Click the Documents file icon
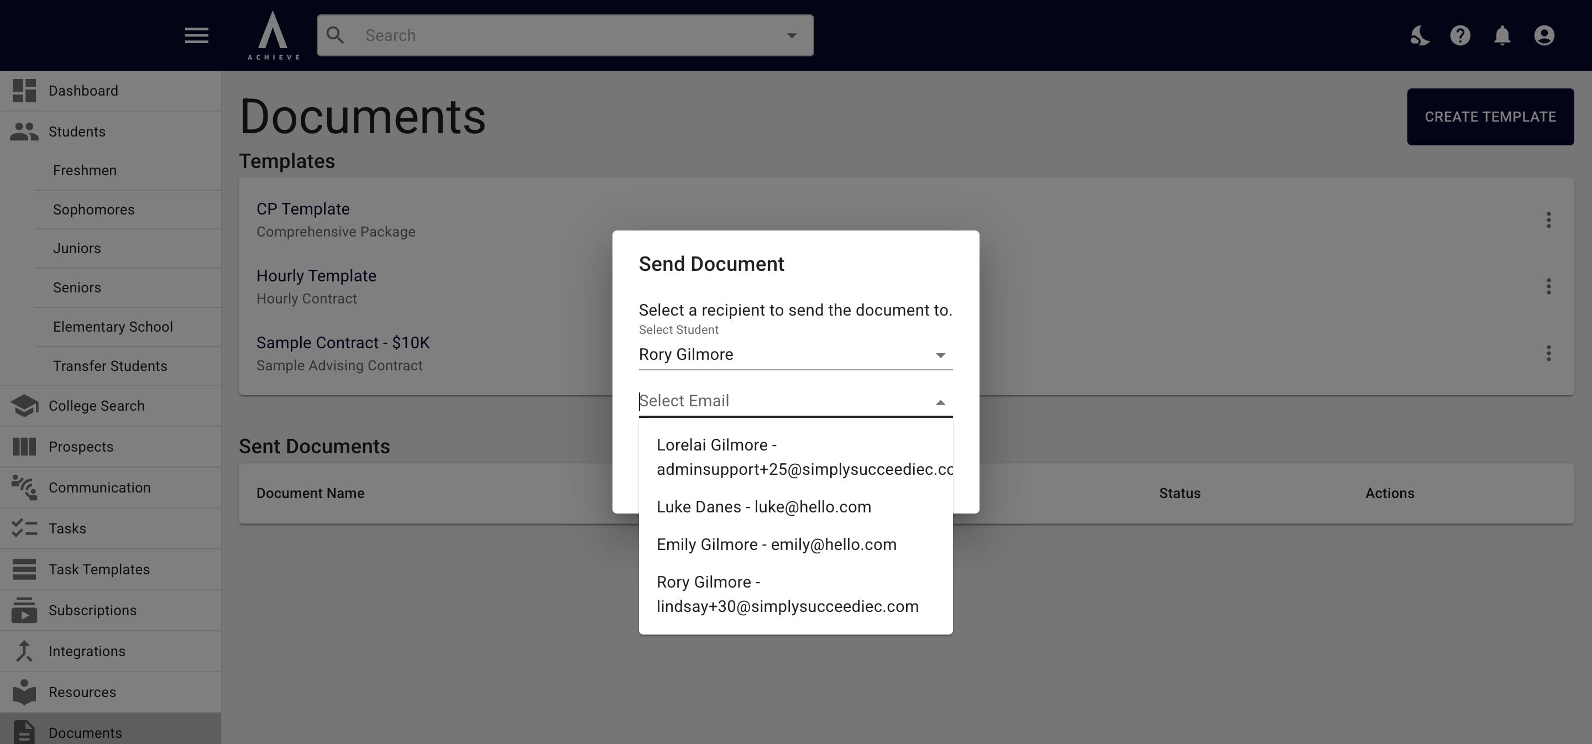Image resolution: width=1592 pixels, height=744 pixels. point(24,732)
